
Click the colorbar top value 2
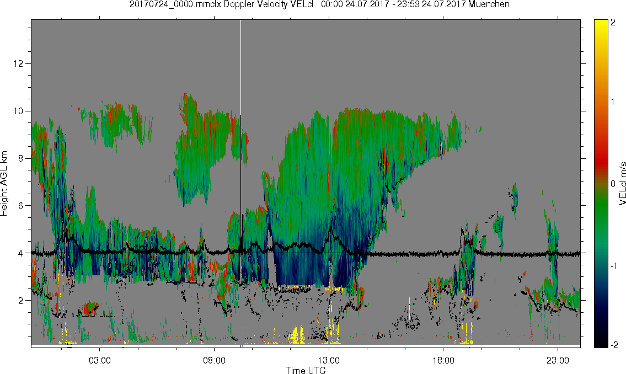[x=613, y=23]
